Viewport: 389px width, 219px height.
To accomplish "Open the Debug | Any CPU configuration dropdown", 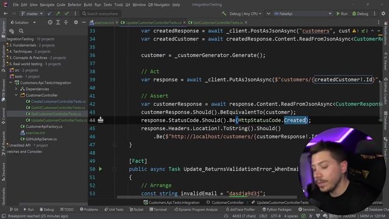I will click(x=245, y=13).
